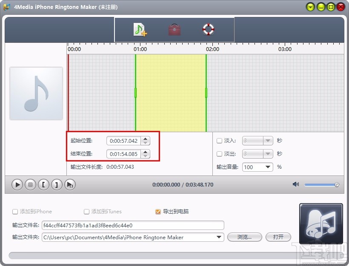This screenshot has height=266, width=349.
Task: Enable the 添加到iTunes checkbox
Action: (86, 211)
